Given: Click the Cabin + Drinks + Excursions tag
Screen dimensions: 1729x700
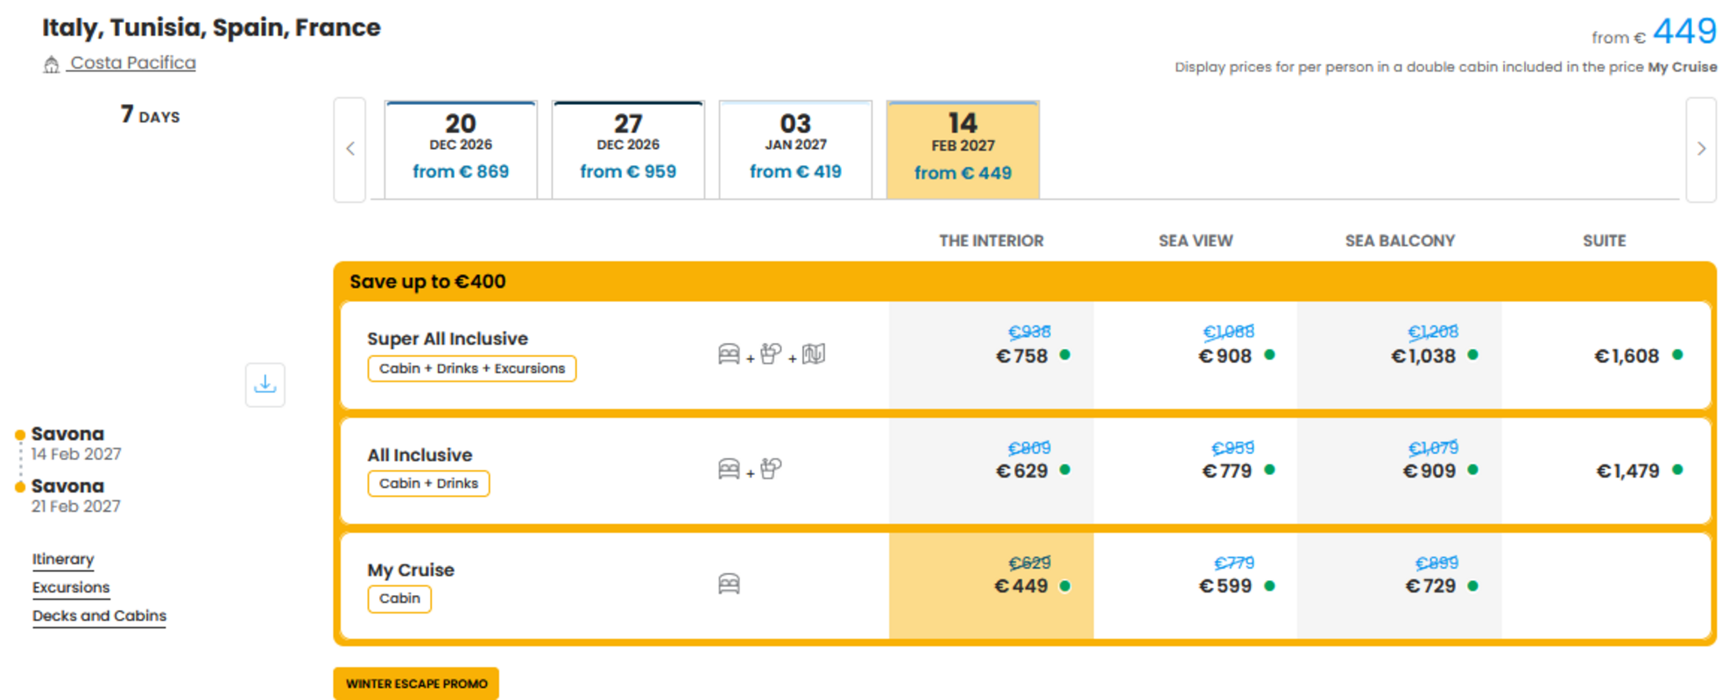Looking at the screenshot, I should point(472,368).
